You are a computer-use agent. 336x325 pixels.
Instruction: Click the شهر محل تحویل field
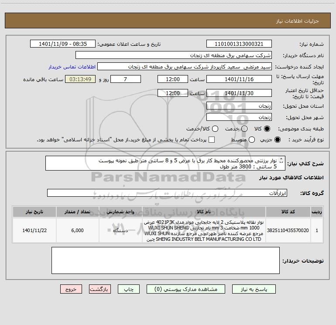pos(239,117)
